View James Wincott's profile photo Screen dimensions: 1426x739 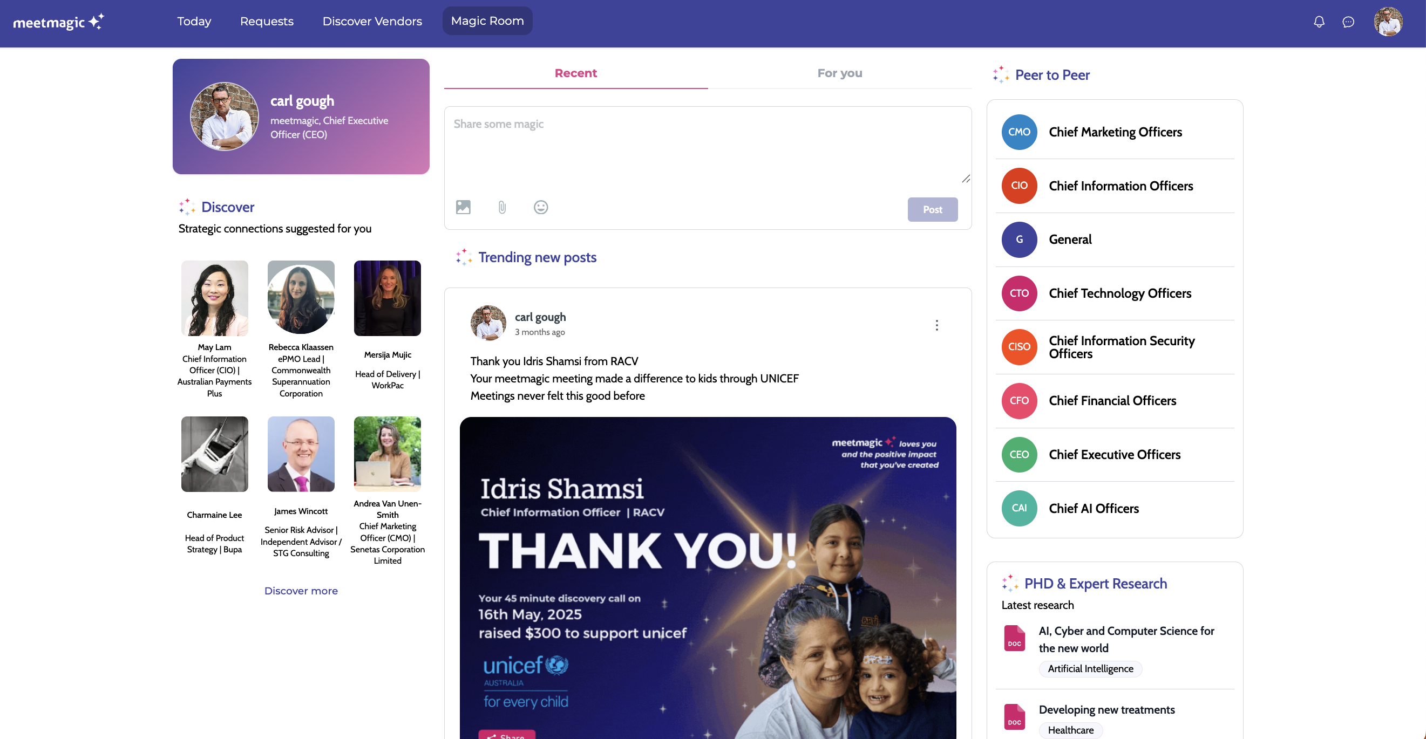pos(301,454)
